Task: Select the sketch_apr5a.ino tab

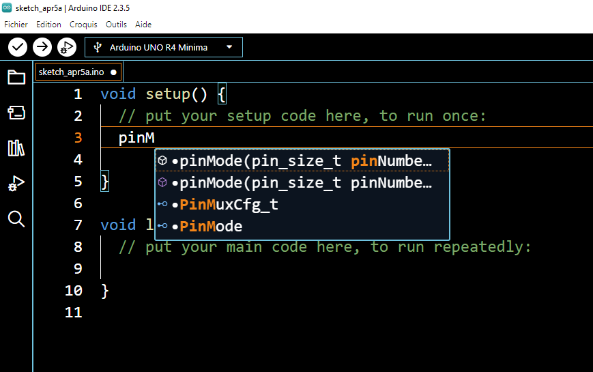Action: (71, 72)
